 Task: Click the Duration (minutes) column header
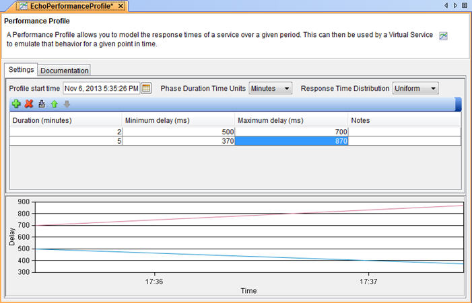pos(65,120)
